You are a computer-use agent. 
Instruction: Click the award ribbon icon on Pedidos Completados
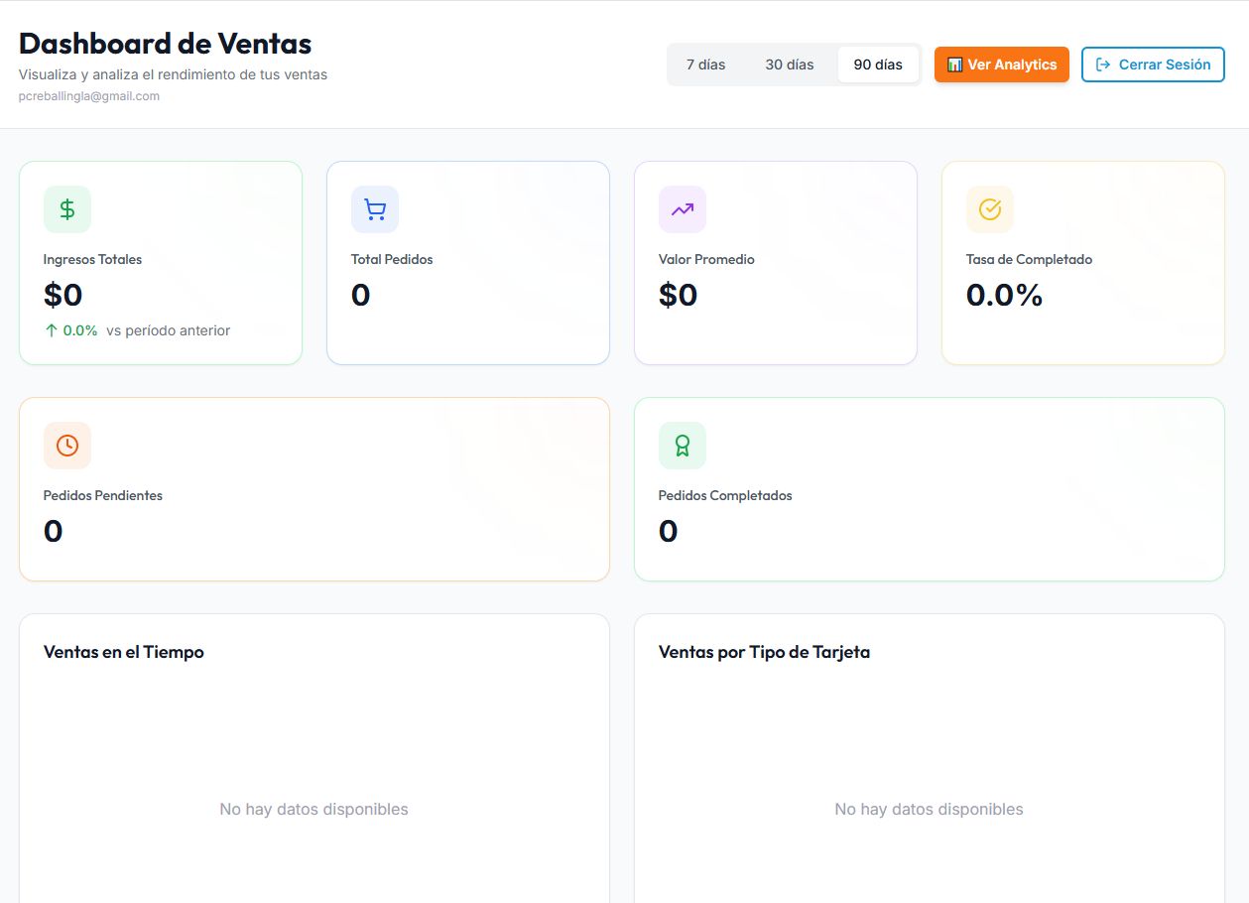[x=683, y=446]
